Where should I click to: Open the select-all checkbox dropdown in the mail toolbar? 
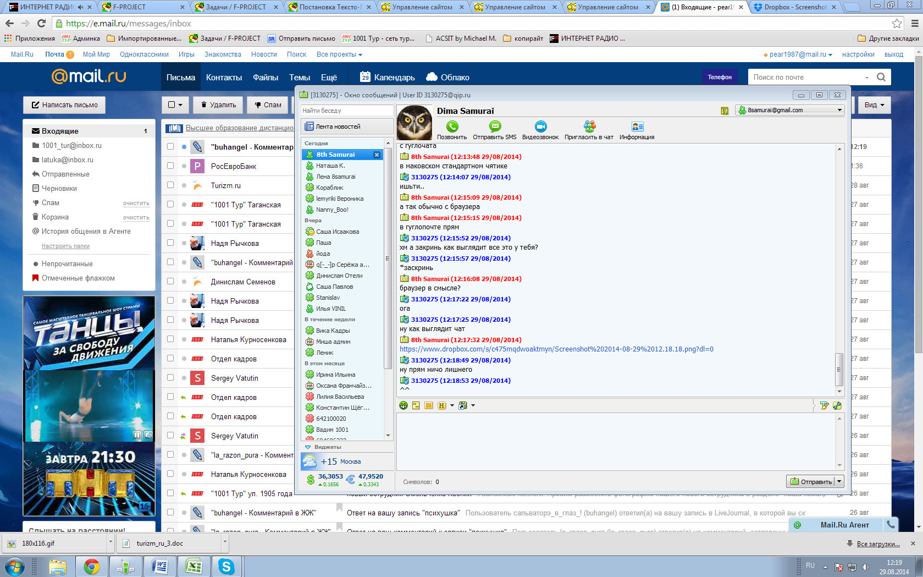point(175,105)
